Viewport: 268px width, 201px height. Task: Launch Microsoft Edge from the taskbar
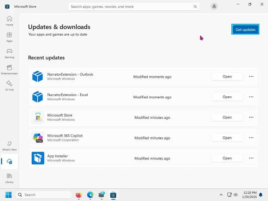[x=90, y=195]
